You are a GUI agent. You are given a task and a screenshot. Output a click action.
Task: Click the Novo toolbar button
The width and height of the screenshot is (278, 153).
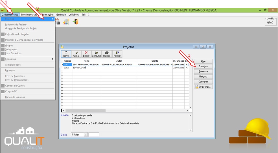(x=66, y=54)
